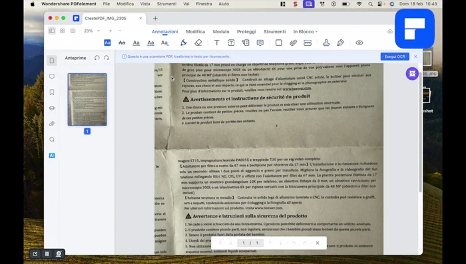Viewport: 466px width, 264px height.
Task: Open the stamp tool
Action: coord(326,43)
